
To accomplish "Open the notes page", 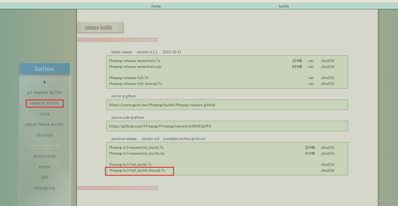I will [x=44, y=167].
